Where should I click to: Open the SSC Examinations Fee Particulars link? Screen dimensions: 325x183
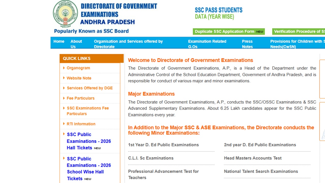click(88, 111)
